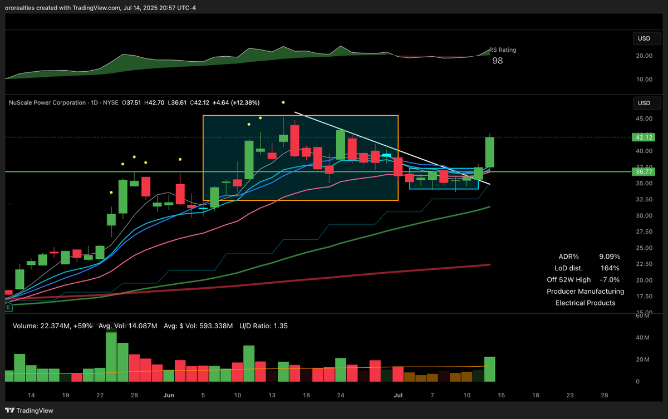Click the earnings E marker on the chart
Viewport: 668px width, 419px height.
pyautogui.click(x=8, y=307)
